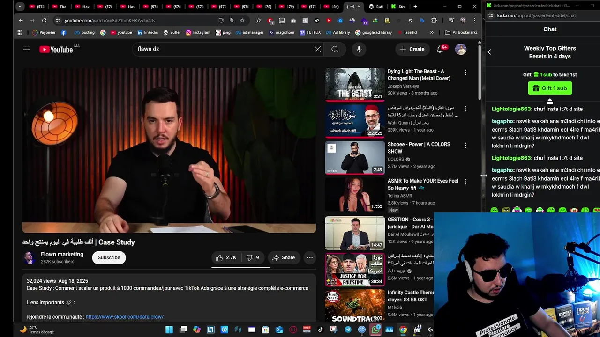Open the Chrome extensions puzzle icon
600x337 pixels.
point(434,21)
